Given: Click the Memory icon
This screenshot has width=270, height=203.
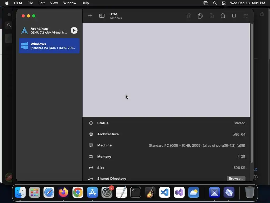Looking at the screenshot, I should point(91,156).
